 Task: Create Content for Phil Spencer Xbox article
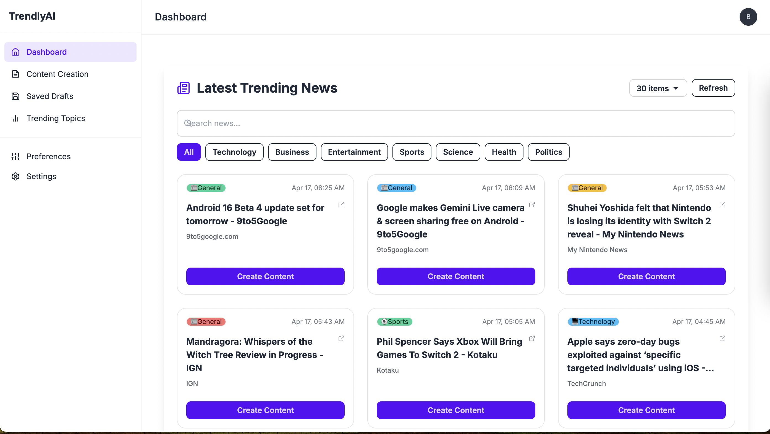pyautogui.click(x=455, y=410)
